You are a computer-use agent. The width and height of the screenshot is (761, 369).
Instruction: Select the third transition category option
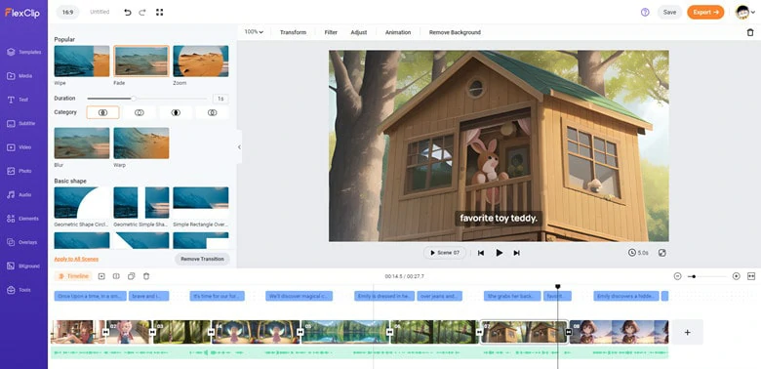click(176, 112)
